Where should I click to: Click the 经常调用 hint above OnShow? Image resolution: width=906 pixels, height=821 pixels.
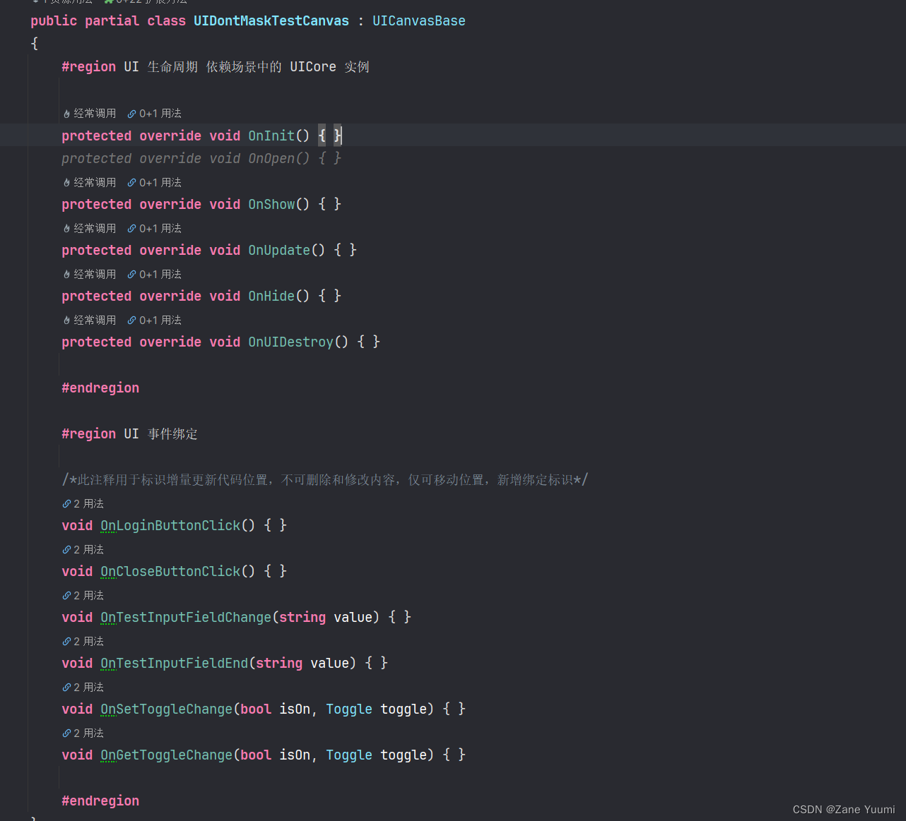pyautogui.click(x=90, y=183)
